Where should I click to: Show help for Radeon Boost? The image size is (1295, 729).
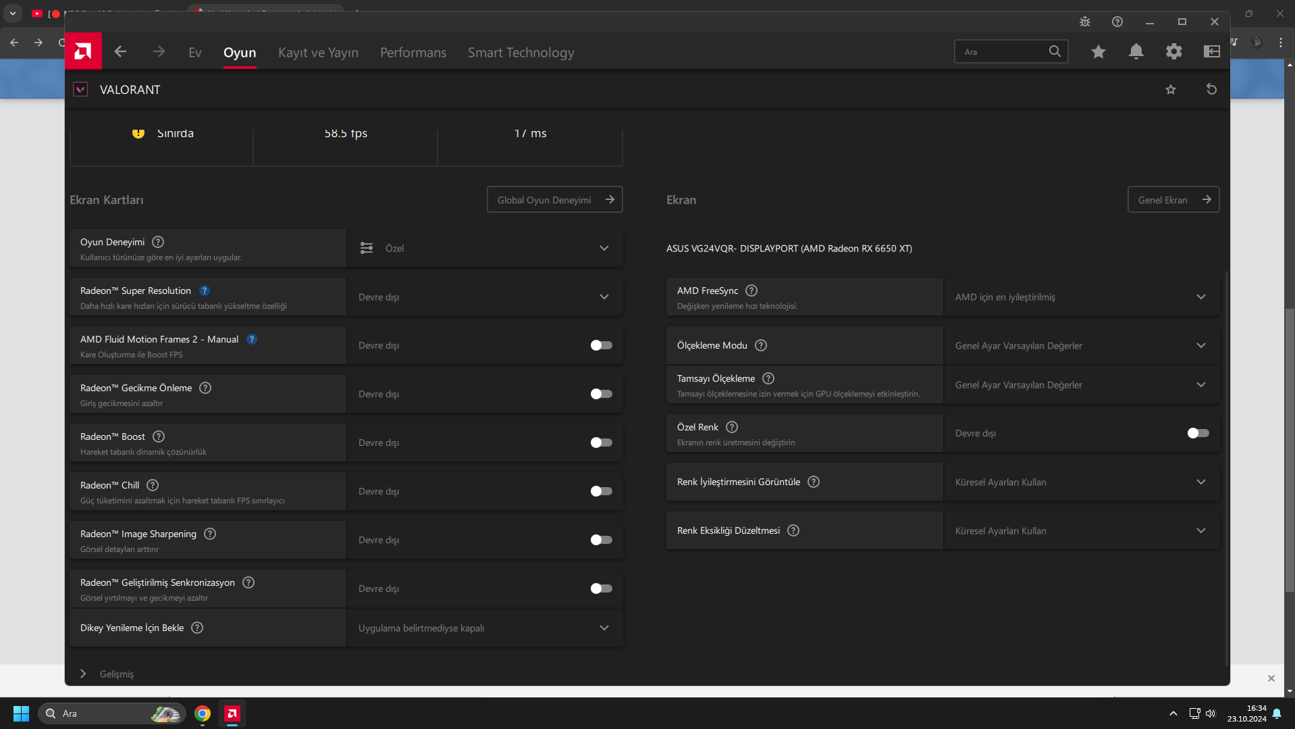click(x=159, y=436)
